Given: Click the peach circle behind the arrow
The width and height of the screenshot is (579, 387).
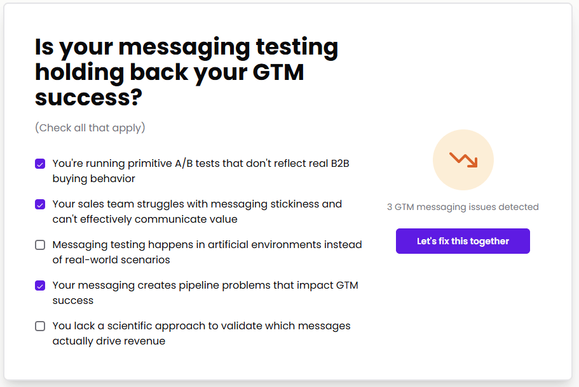Looking at the screenshot, I should [x=463, y=160].
